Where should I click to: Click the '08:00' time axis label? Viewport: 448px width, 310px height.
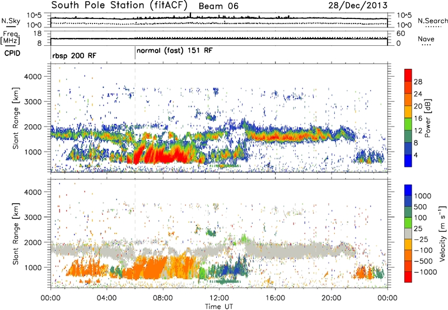coord(163,298)
